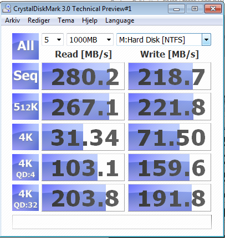
Task: Click the Read [MB/s] column header
Action: click(x=83, y=54)
